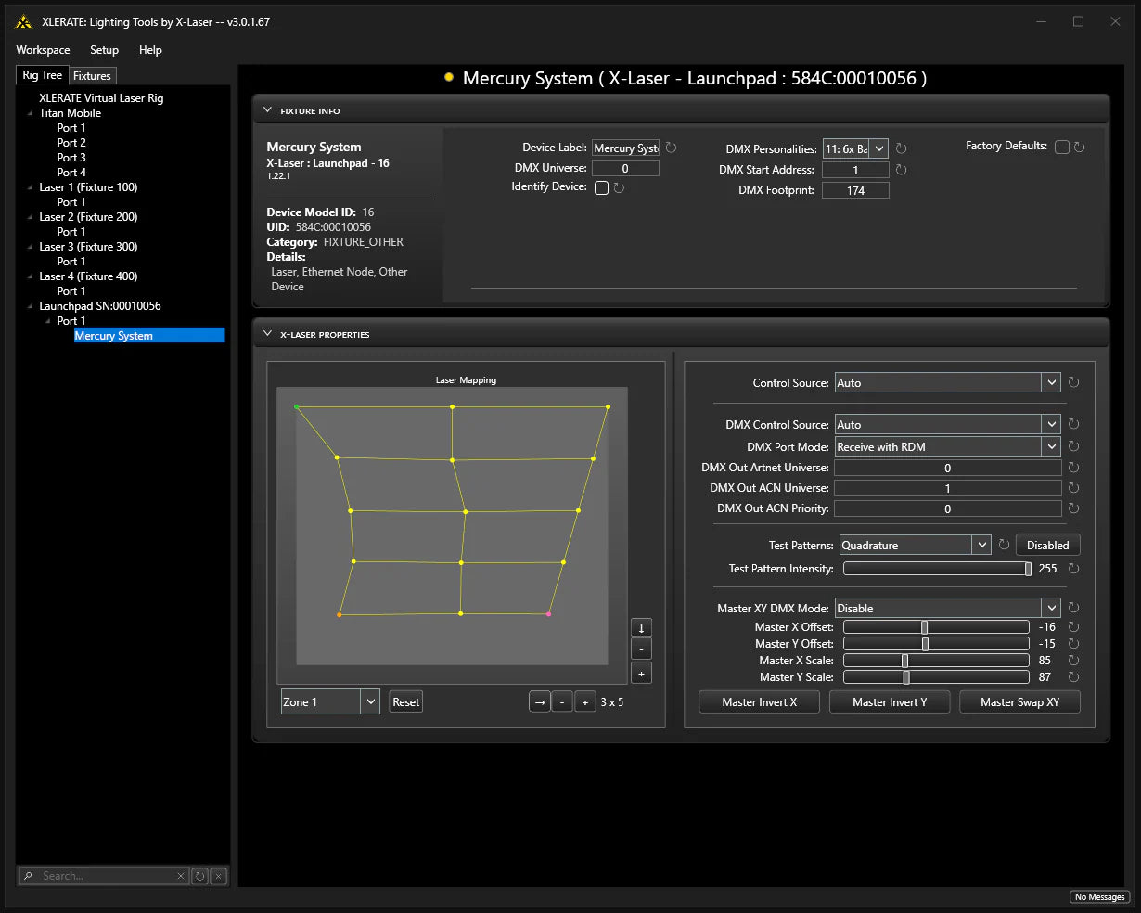Toggle the Disabled test pattern button
1141x913 pixels.
point(1047,546)
